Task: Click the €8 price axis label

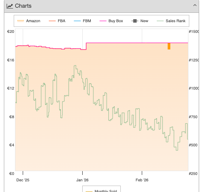Action: click(x=12, y=117)
